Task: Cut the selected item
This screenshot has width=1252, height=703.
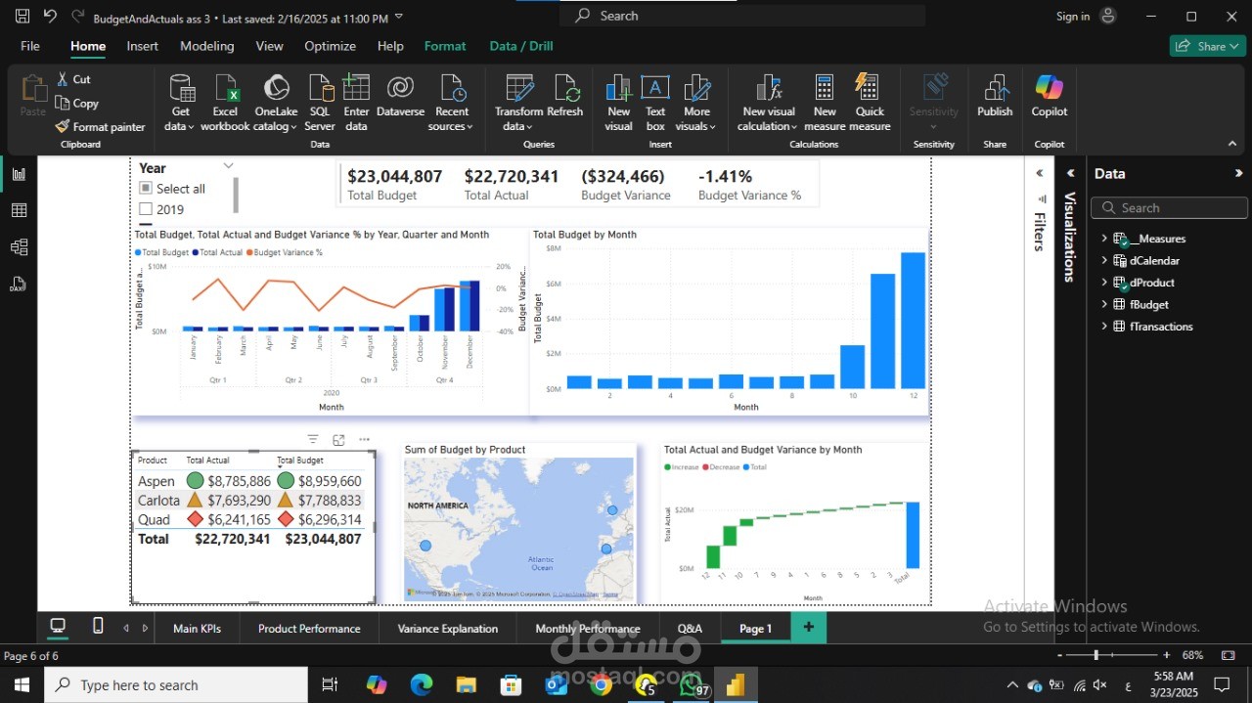Action: point(73,79)
